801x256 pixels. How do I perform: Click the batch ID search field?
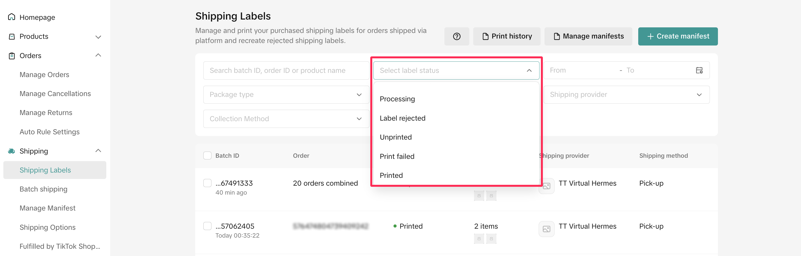[286, 70]
